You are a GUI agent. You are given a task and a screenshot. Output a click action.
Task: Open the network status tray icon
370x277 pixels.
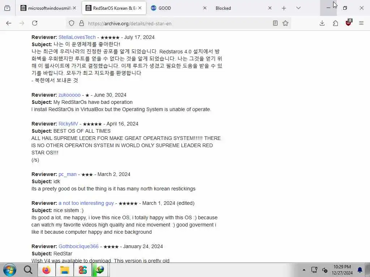pos(314,270)
